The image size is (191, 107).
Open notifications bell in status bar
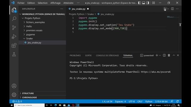(178, 101)
